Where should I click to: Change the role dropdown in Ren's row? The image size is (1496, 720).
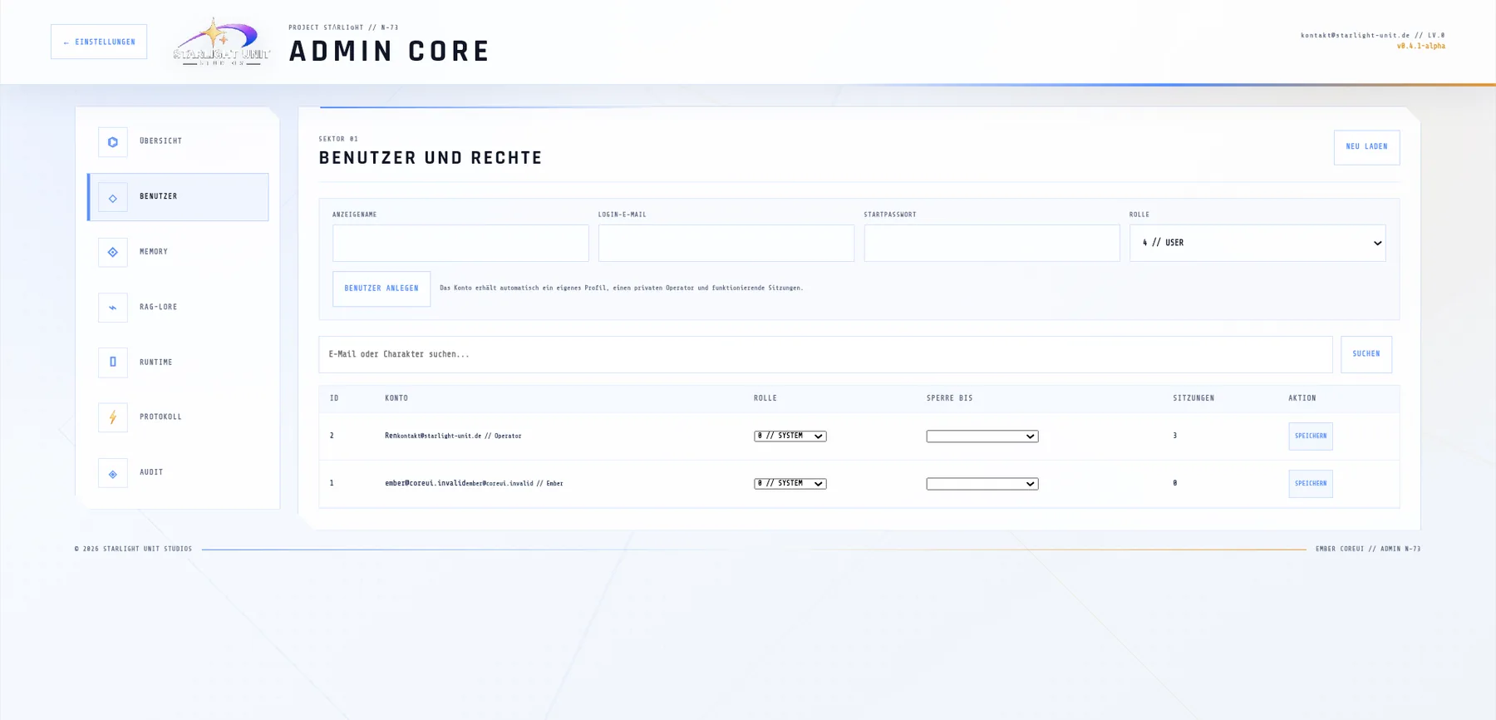tap(790, 436)
